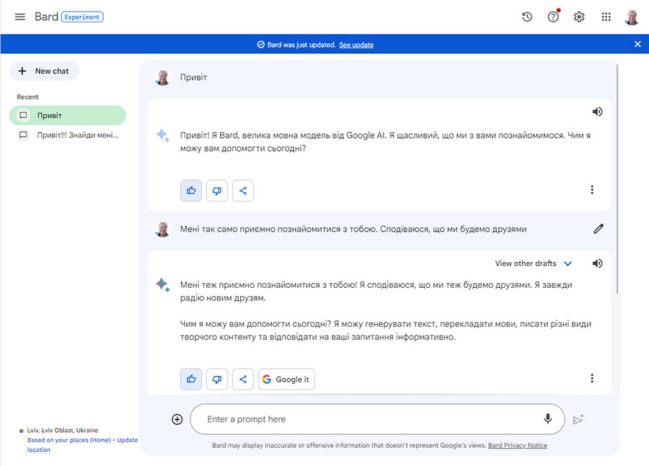649x466 pixels.
Task: Listen to the first Bard response
Action: pyautogui.click(x=597, y=111)
